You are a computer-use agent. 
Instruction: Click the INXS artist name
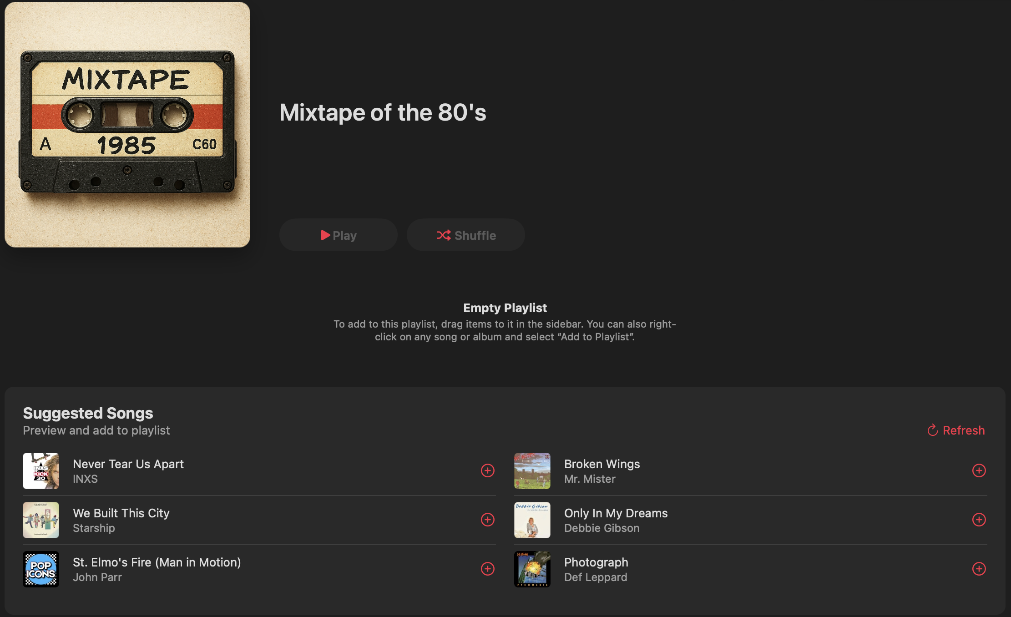[x=85, y=479]
